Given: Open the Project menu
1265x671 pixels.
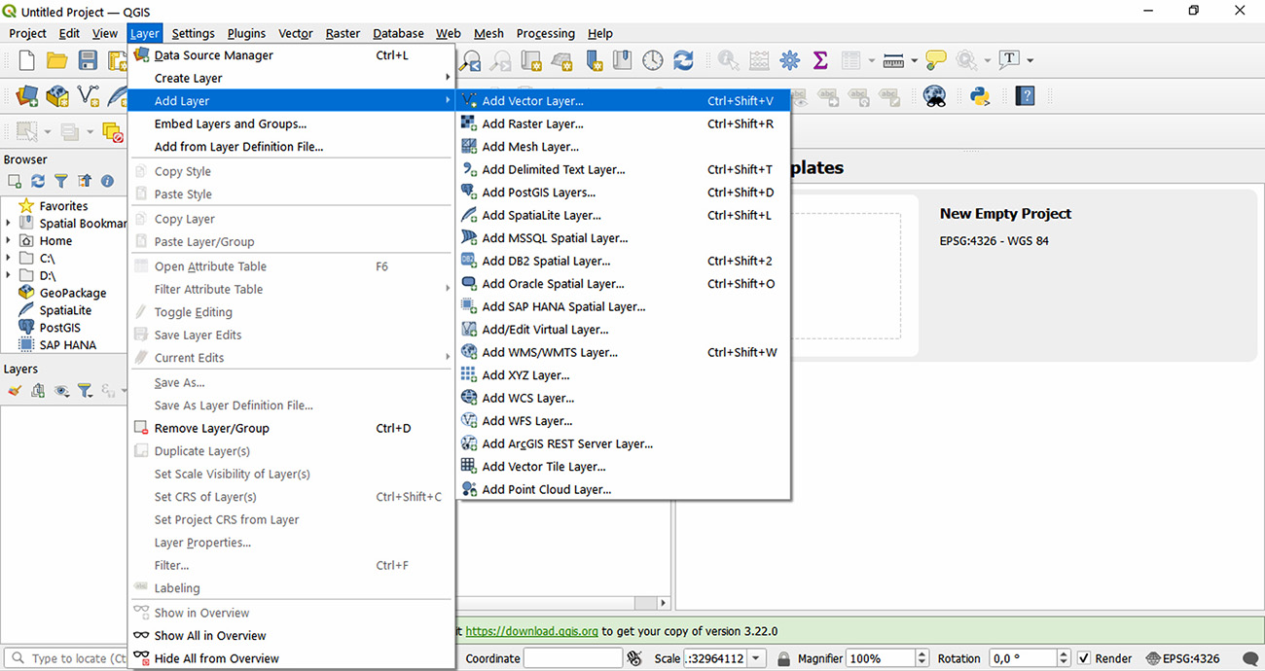Looking at the screenshot, I should tap(27, 33).
